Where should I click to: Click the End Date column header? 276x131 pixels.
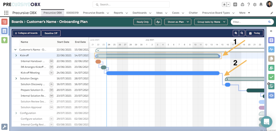coord(80,42)
